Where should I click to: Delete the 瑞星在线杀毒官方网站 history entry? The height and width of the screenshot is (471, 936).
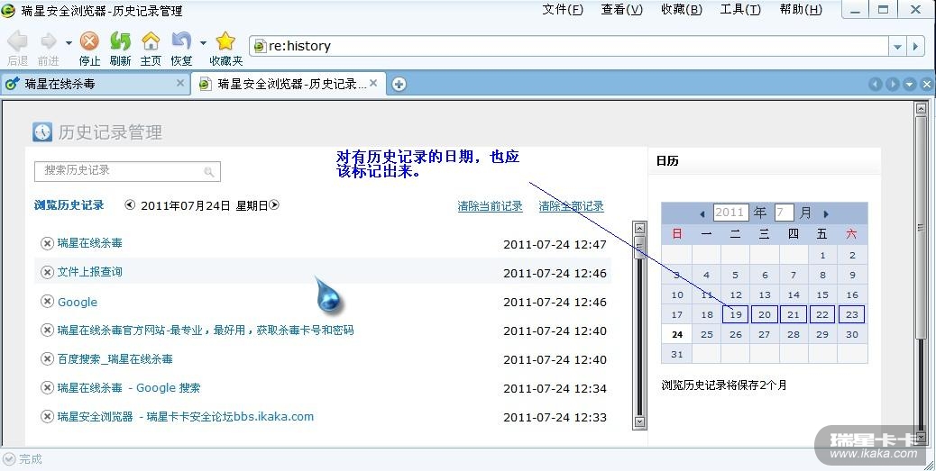(47, 330)
